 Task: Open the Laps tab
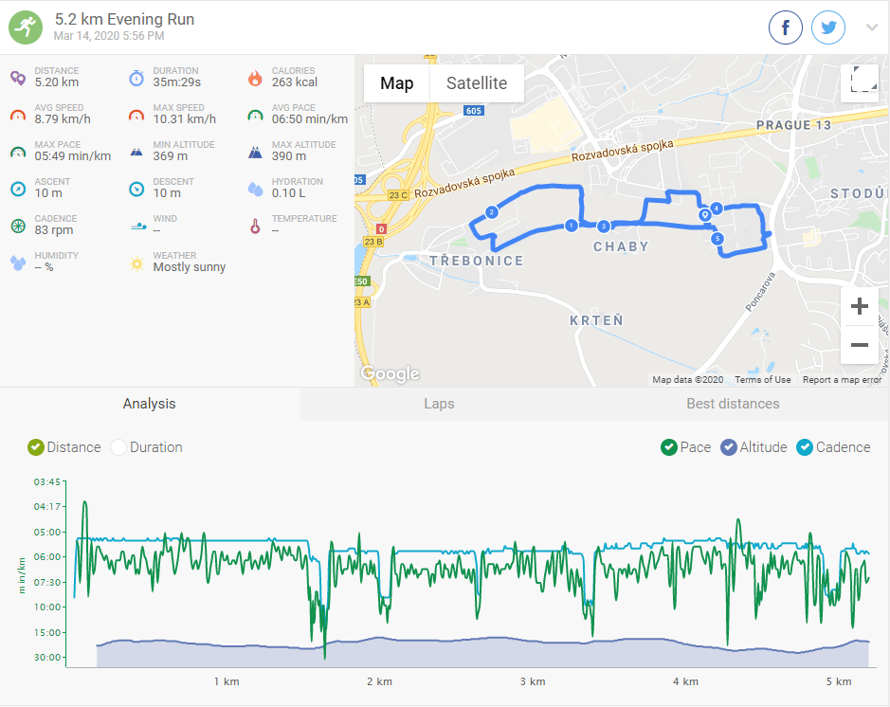tap(439, 404)
